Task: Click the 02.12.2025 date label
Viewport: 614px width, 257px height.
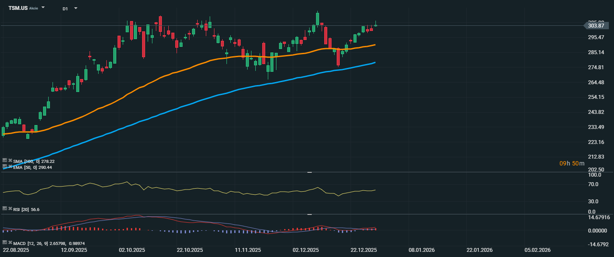Action: pyautogui.click(x=306, y=250)
